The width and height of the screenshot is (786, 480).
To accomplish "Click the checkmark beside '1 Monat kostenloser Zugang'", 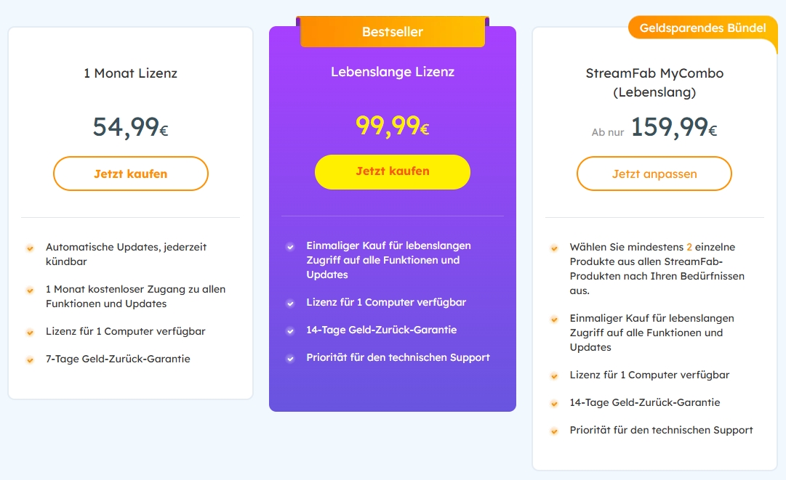I will (30, 290).
